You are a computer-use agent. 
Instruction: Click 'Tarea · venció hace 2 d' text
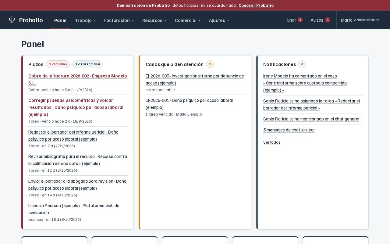click(x=60, y=121)
